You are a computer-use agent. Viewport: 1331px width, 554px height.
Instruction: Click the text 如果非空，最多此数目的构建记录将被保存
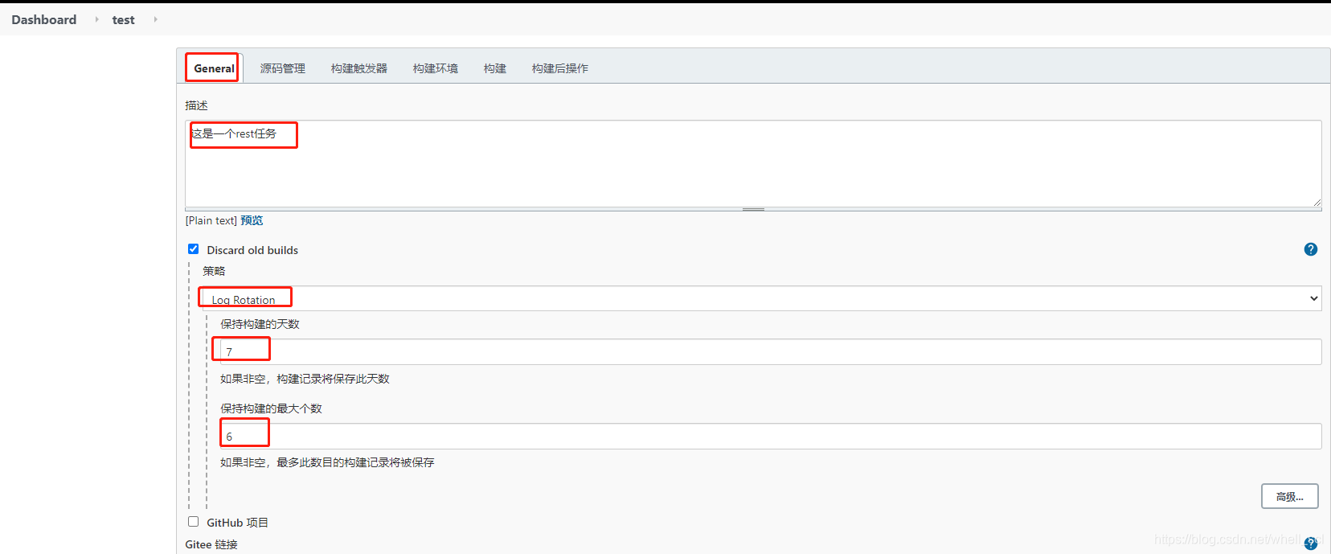[x=327, y=462]
